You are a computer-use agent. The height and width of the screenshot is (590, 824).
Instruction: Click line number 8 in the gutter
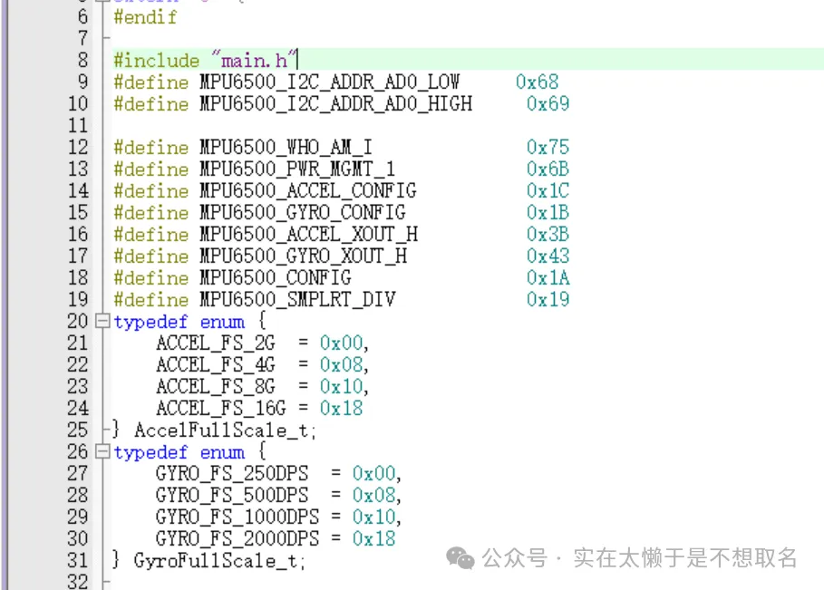(x=83, y=61)
